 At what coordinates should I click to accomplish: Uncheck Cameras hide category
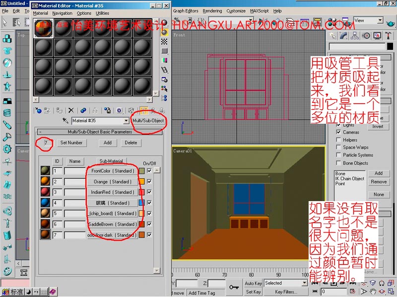[x=338, y=132]
